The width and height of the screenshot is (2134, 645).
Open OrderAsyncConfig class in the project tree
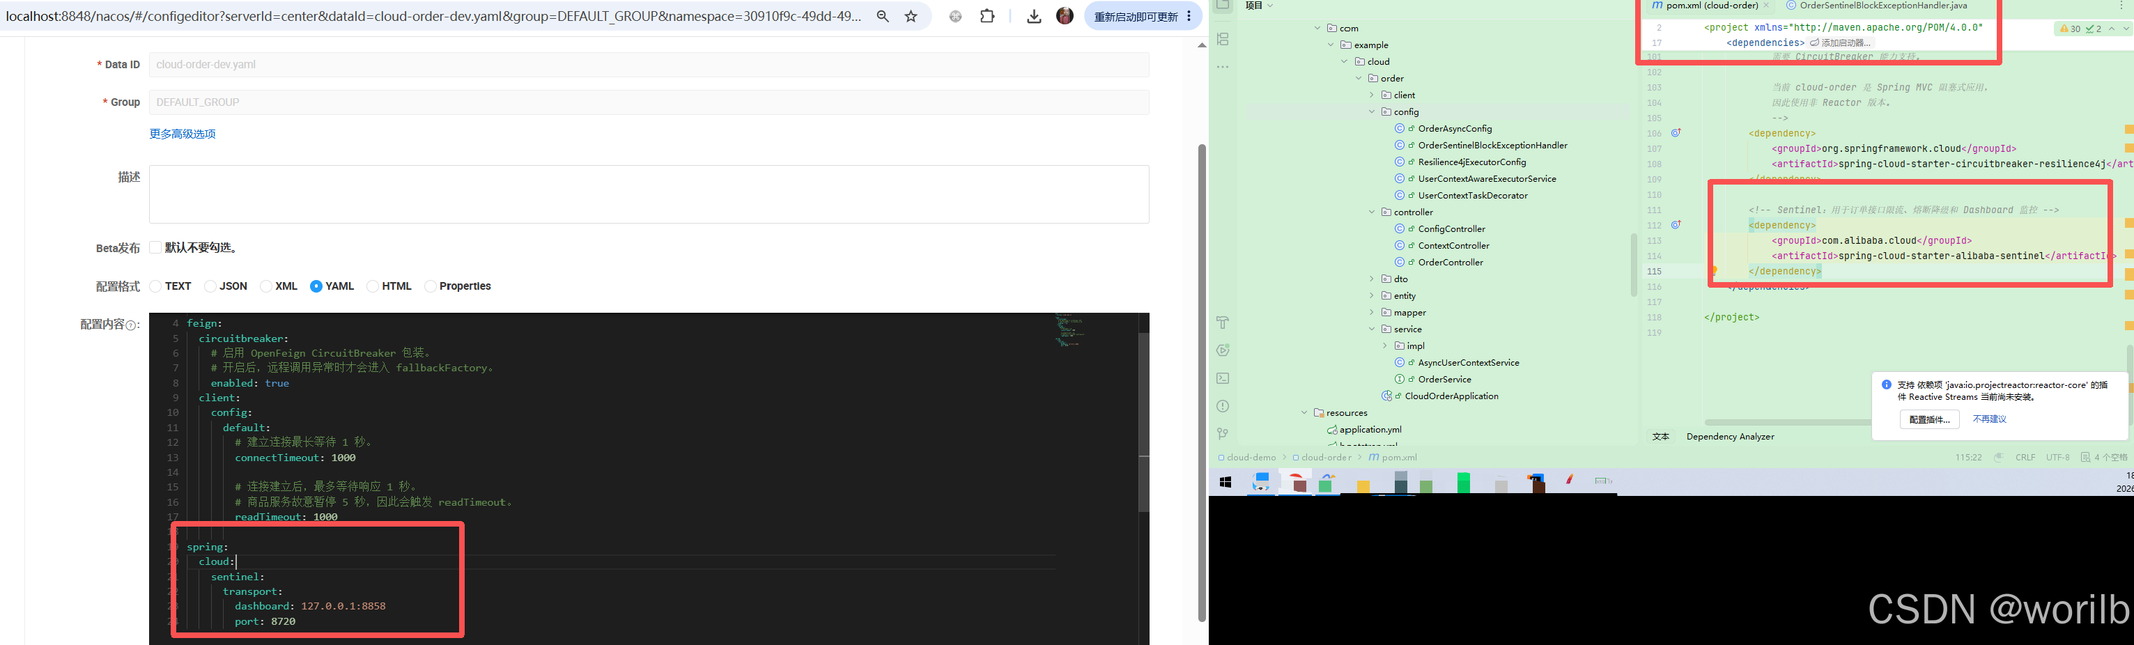[1455, 128]
